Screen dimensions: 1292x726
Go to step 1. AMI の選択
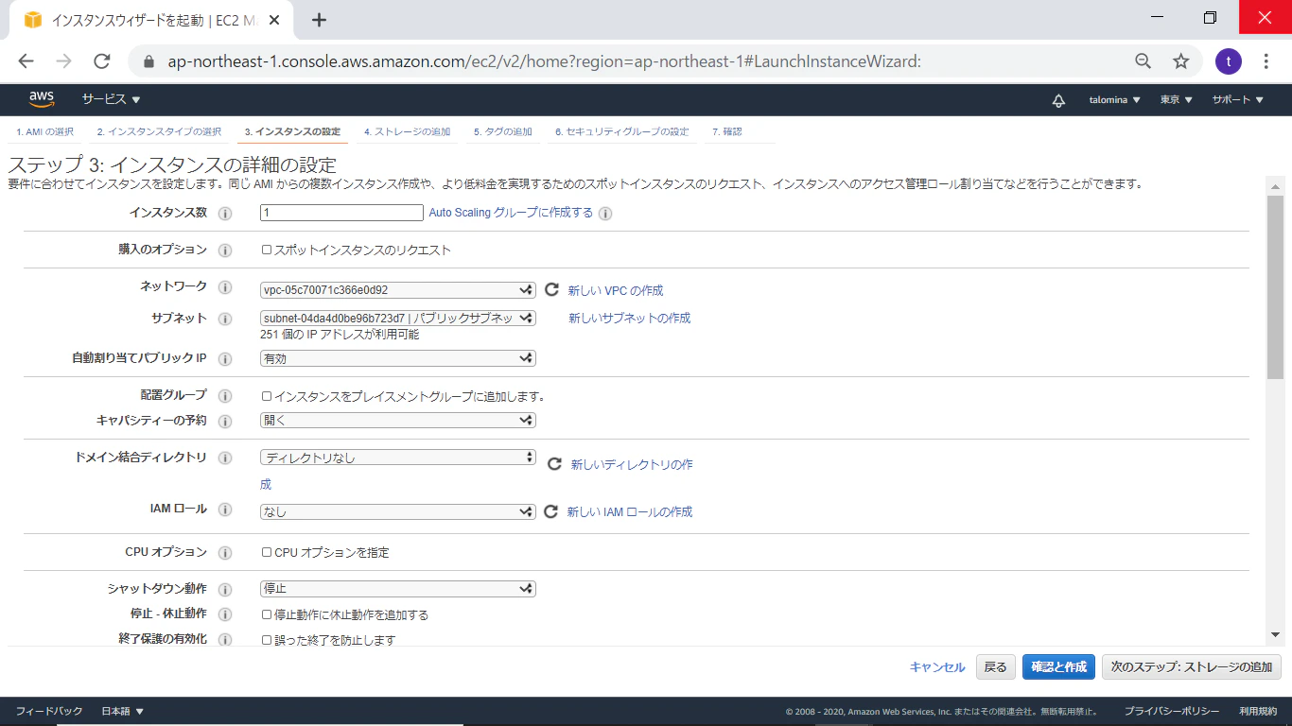tap(44, 131)
